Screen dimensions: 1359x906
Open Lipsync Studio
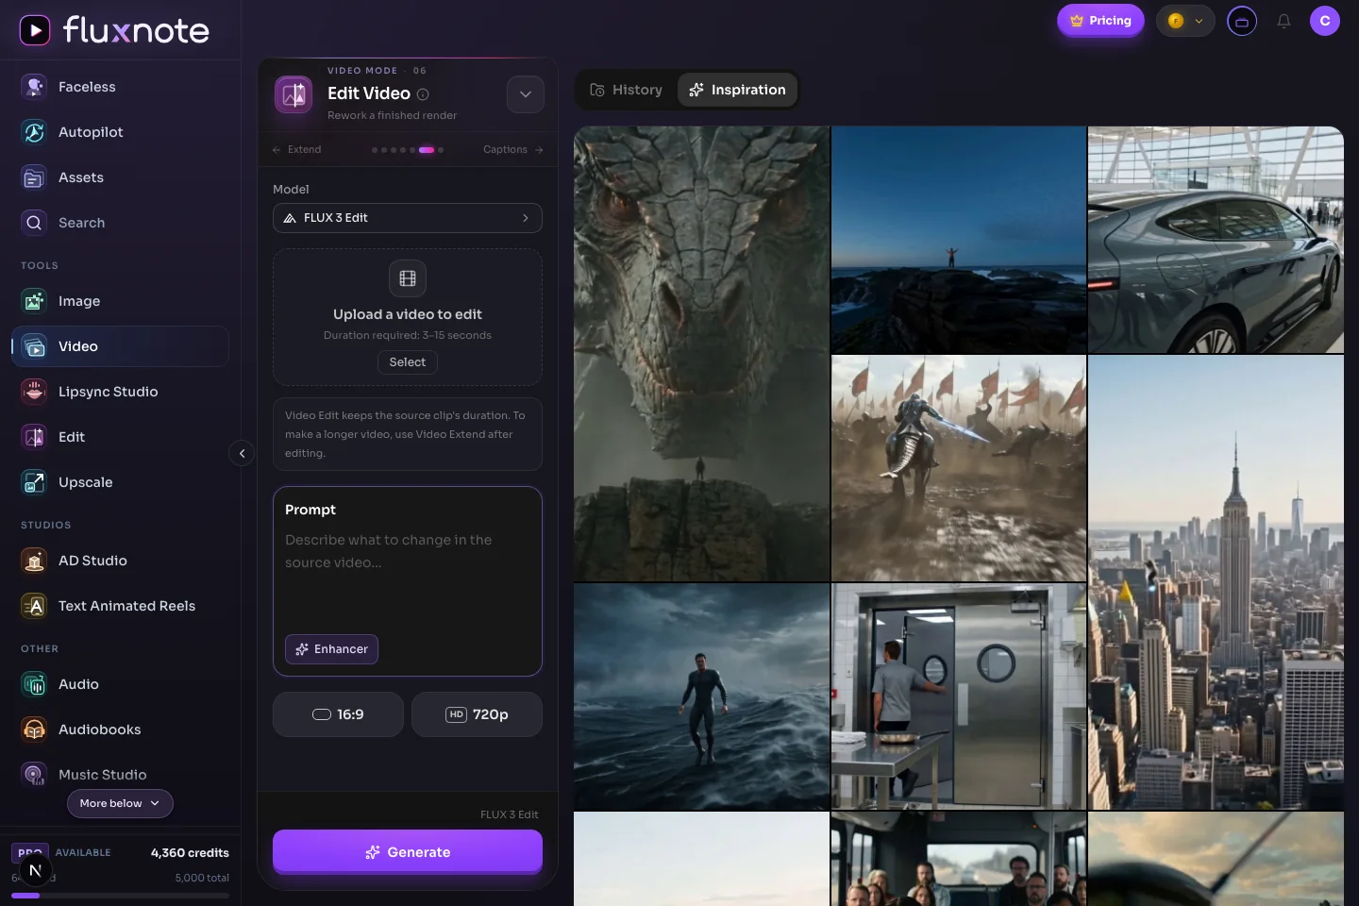[x=120, y=392]
